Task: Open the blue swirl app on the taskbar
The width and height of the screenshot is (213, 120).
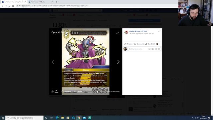Action: point(73,118)
